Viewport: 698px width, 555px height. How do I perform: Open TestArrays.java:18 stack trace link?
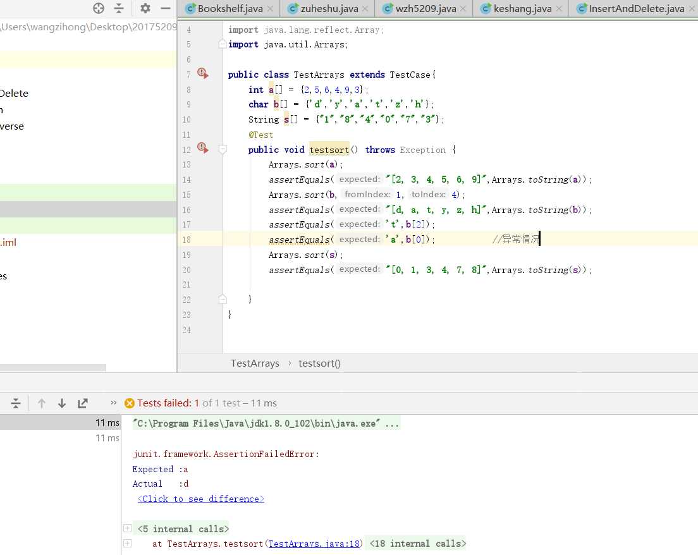pyautogui.click(x=314, y=544)
